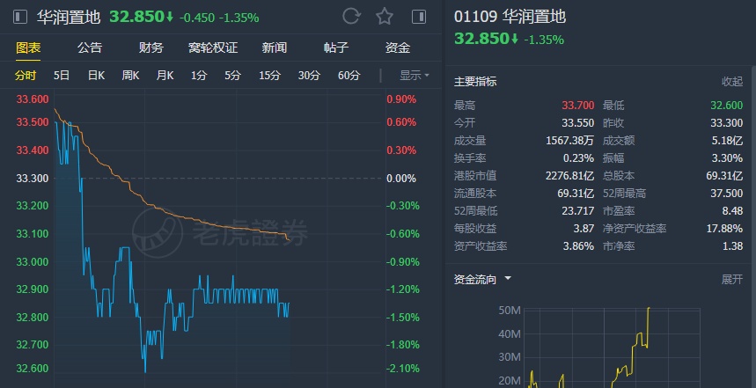Refresh the stock quote data
The height and width of the screenshot is (388, 756).
tap(351, 17)
